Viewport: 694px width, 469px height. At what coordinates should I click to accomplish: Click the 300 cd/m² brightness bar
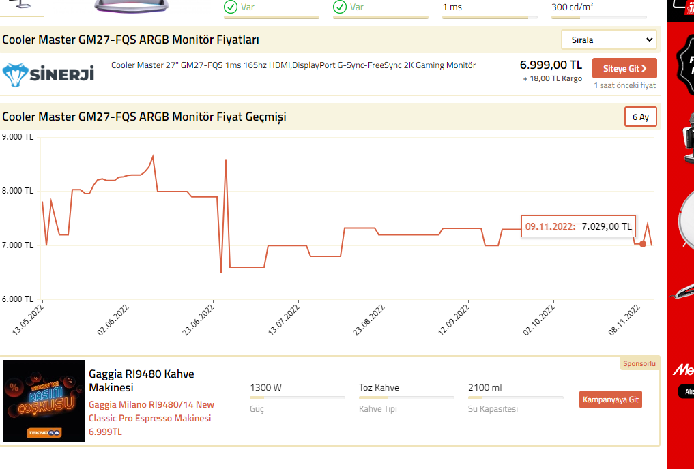[x=598, y=18]
